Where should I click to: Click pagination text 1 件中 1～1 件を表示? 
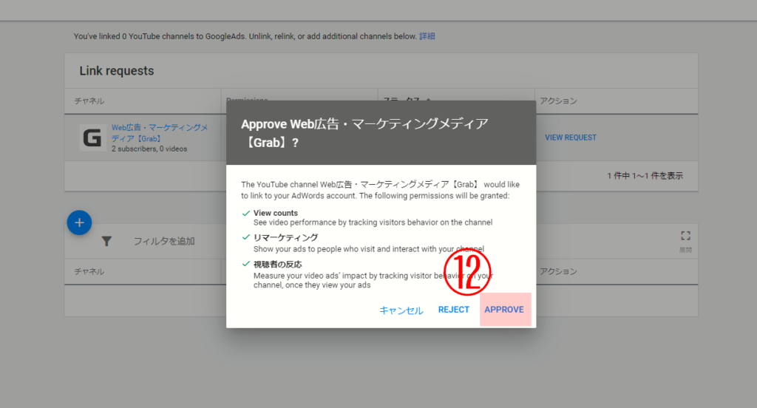click(645, 176)
